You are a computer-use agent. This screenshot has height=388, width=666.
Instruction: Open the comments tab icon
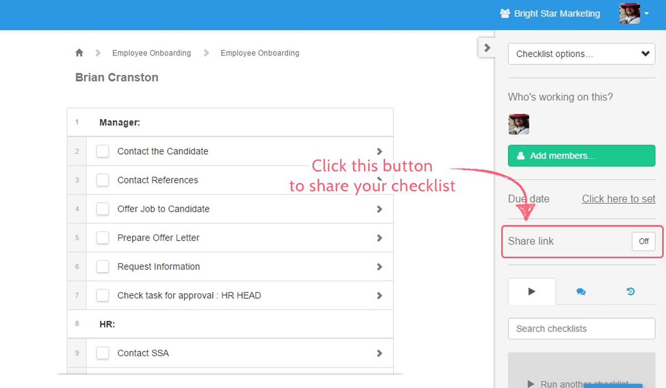581,291
